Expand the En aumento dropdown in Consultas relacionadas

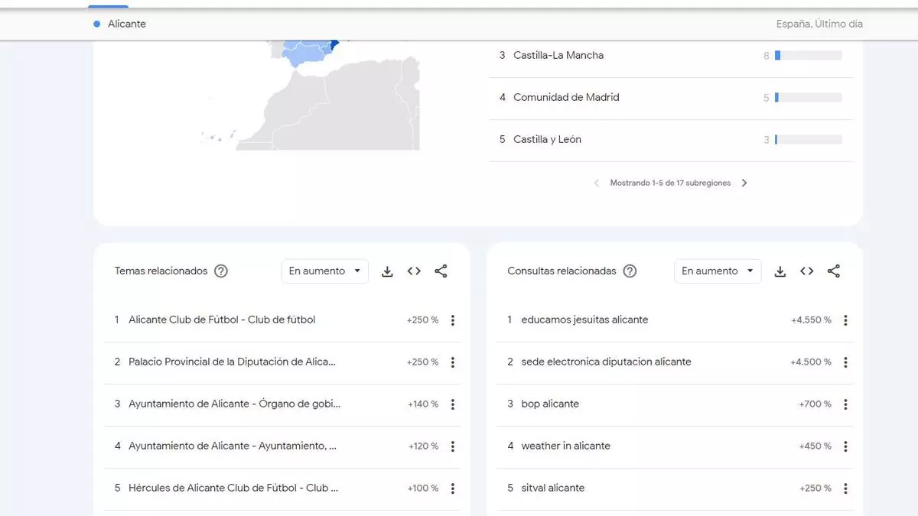point(718,271)
